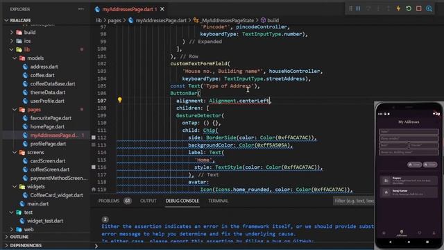Collapse the lib folder
444x250 pixels.
[12, 49]
